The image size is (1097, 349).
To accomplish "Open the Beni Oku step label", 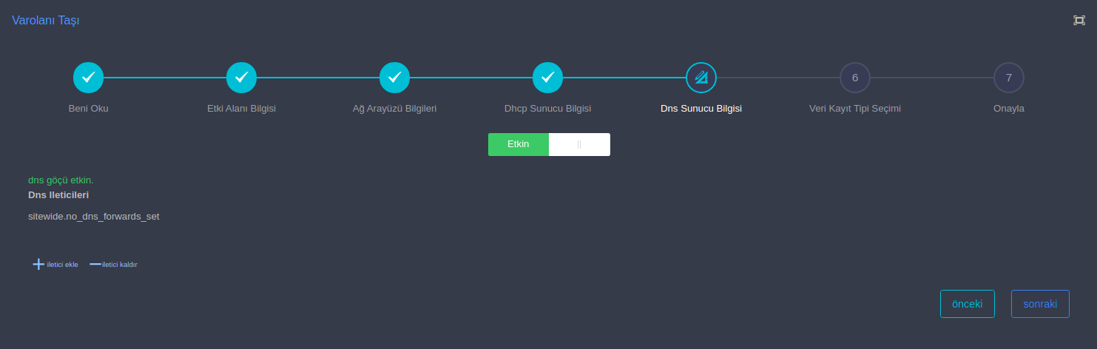I will pyautogui.click(x=88, y=109).
